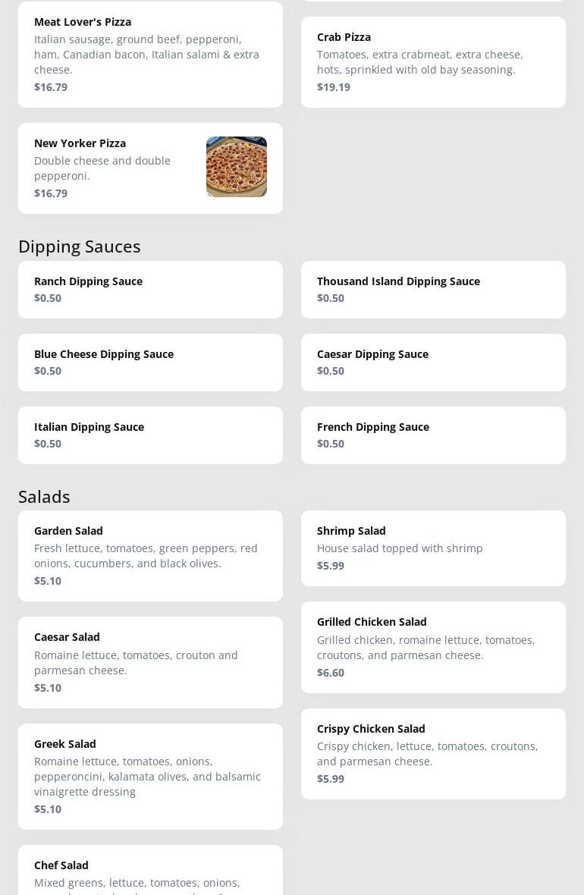Choose Caesar Dipping Sauce card
The image size is (584, 895).
coord(433,363)
